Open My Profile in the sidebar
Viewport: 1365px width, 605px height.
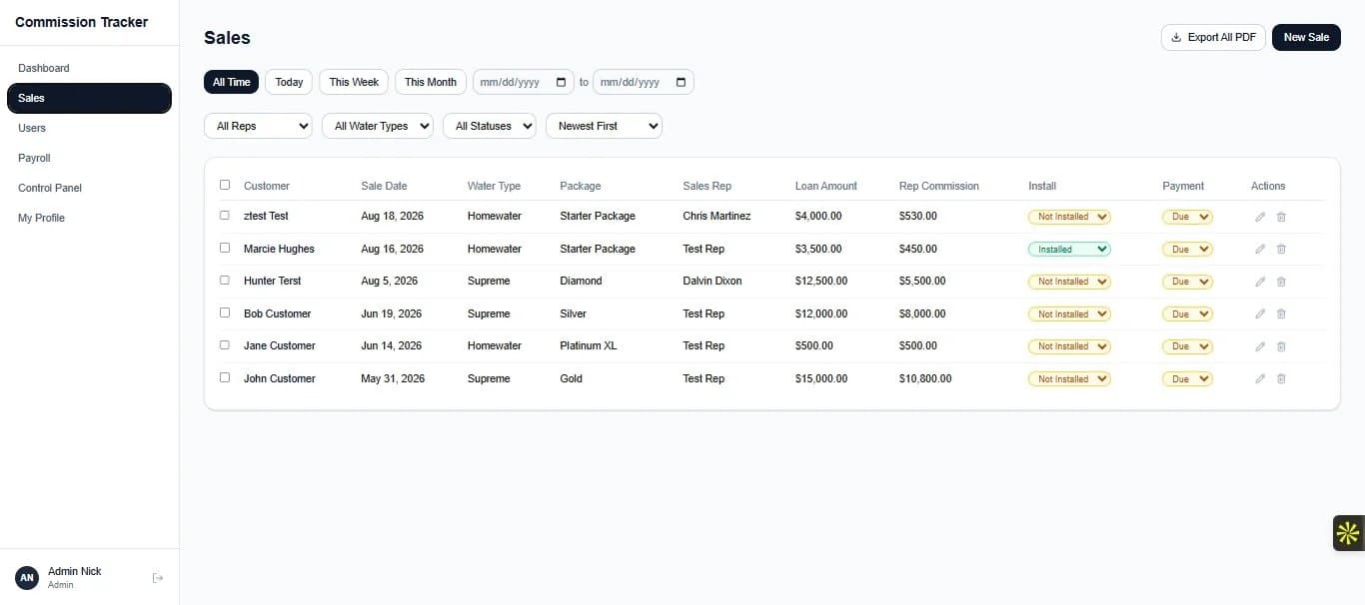89,218
